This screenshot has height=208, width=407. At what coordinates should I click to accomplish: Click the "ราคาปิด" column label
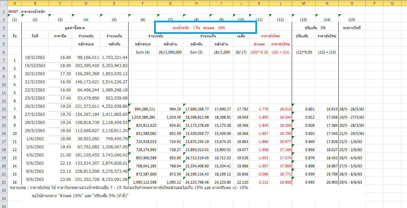tap(60, 36)
